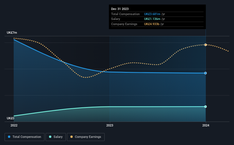Toggle the Total Compensation legend button
The image size is (234, 145).
pyautogui.click(x=25, y=137)
